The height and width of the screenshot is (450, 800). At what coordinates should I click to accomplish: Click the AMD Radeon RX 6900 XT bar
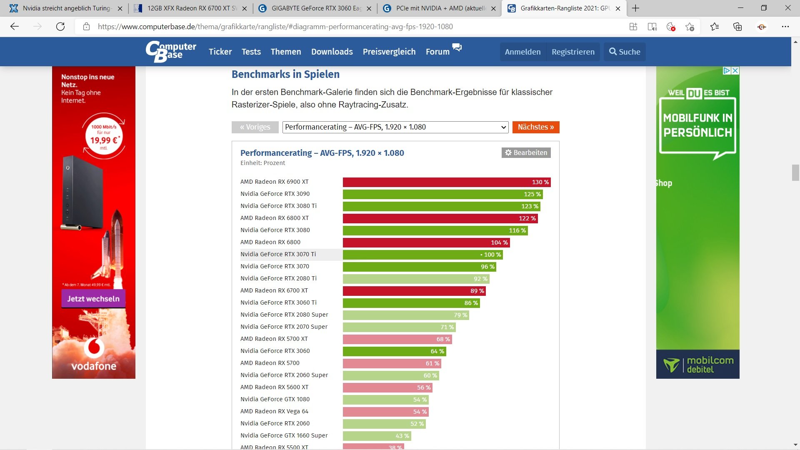pos(446,182)
